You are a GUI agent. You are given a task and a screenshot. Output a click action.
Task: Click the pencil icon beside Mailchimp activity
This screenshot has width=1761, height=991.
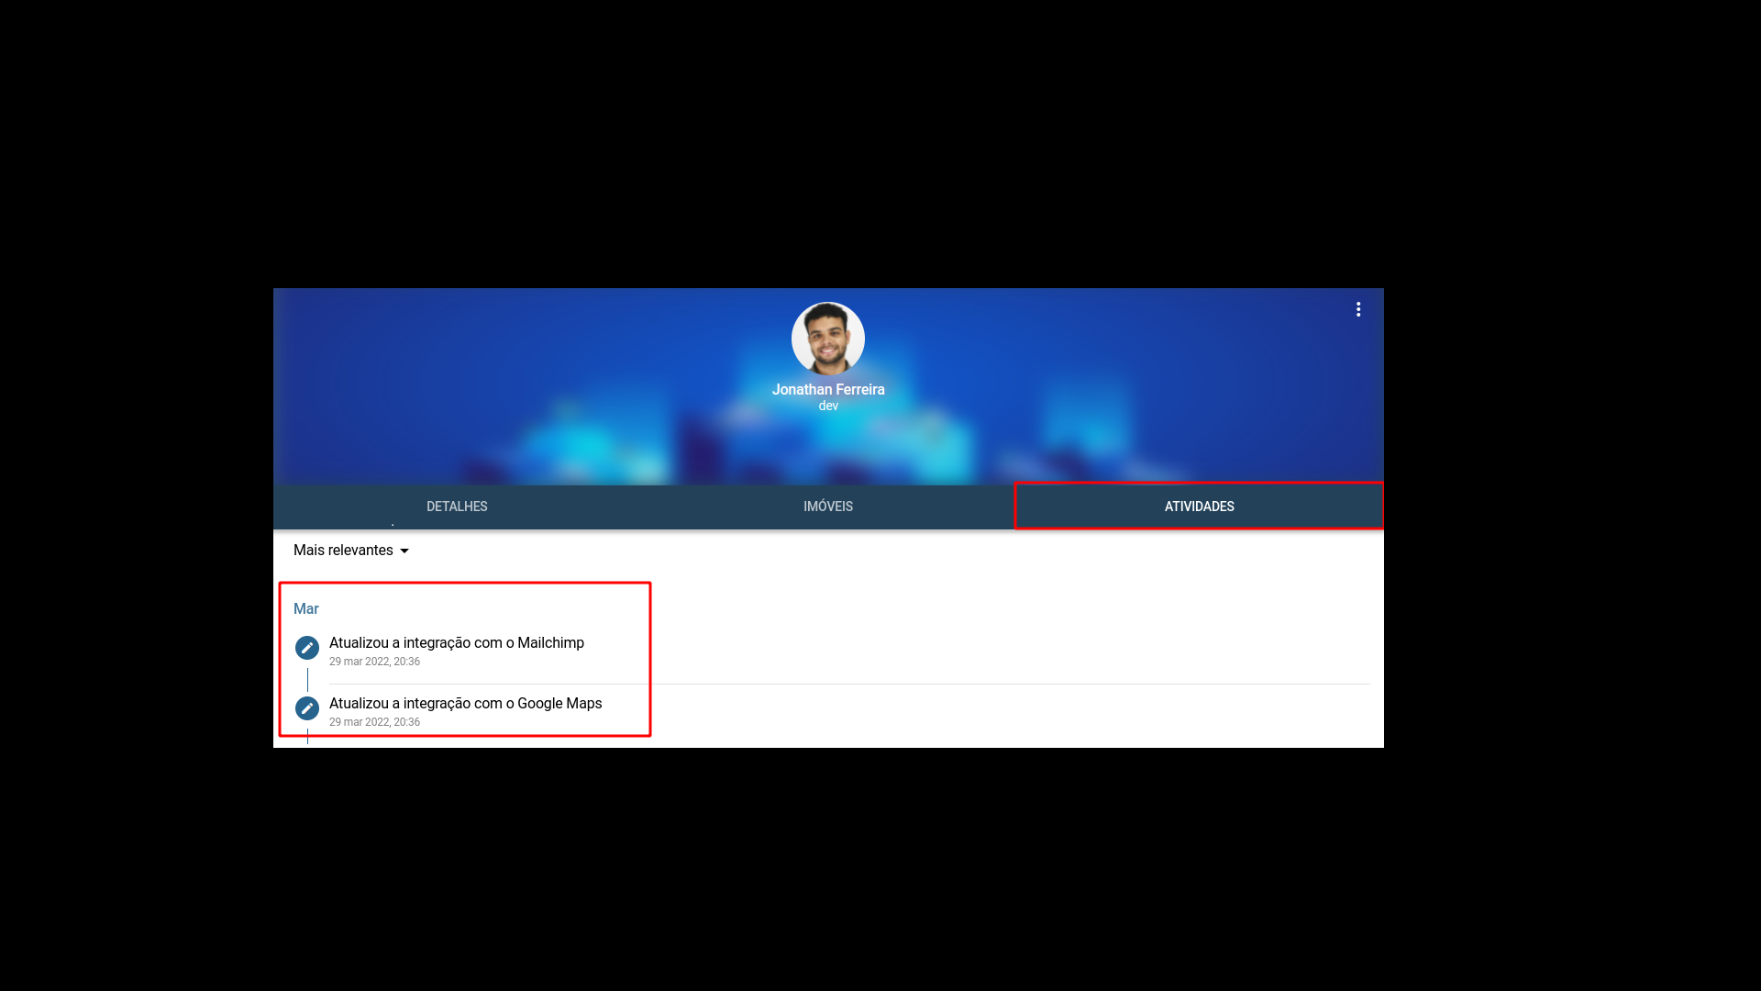[x=307, y=648]
